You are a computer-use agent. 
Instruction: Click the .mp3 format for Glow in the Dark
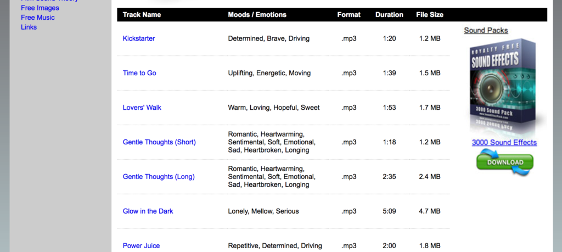click(x=349, y=211)
